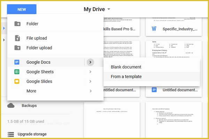Screen dimensions: 209x139
Task: Open right-hand Untitled document file name
Action: pyautogui.click(x=180, y=90)
